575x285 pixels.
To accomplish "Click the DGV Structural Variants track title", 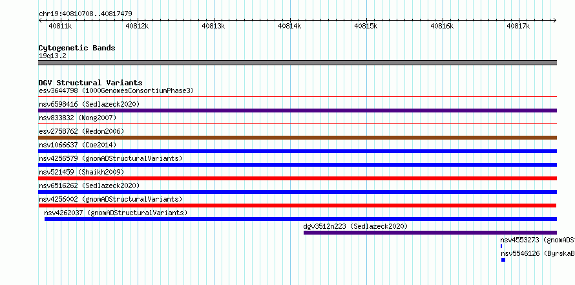I will point(90,83).
